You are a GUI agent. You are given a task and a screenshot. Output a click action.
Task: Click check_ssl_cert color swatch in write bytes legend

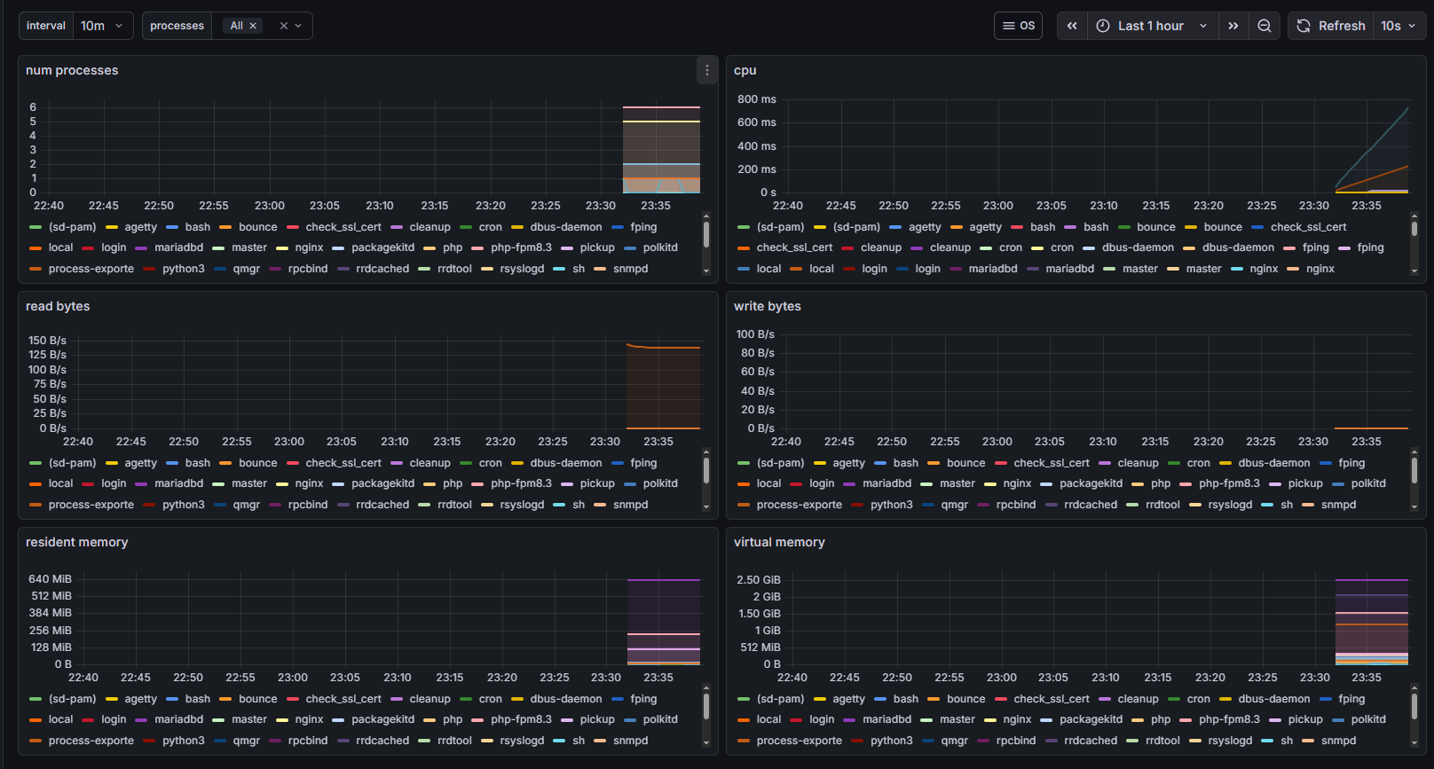[1001, 463]
